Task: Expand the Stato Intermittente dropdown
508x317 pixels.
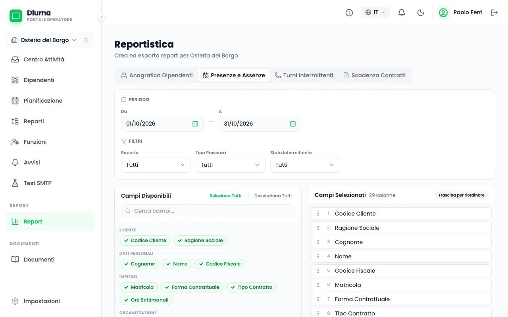Action: point(305,165)
